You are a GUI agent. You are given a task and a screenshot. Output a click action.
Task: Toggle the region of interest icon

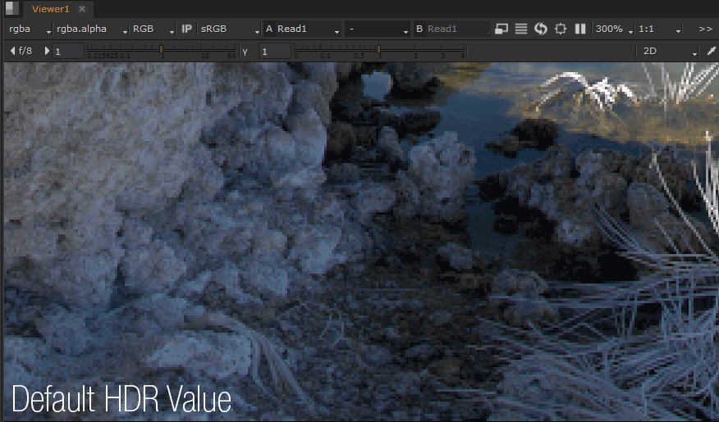click(561, 29)
